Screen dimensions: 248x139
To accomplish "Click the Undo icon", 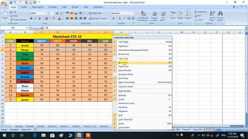I will point(15,2).
